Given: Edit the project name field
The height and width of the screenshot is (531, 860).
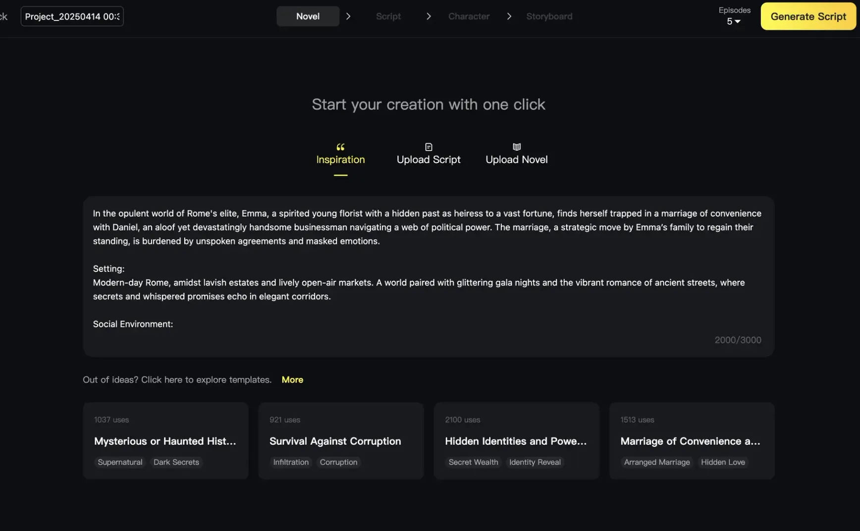Looking at the screenshot, I should click(x=72, y=16).
